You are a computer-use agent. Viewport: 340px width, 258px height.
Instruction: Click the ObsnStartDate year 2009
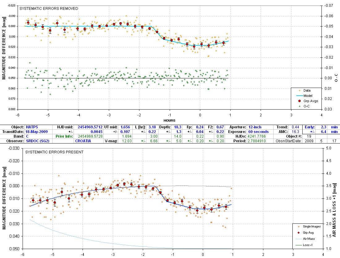[309, 141]
